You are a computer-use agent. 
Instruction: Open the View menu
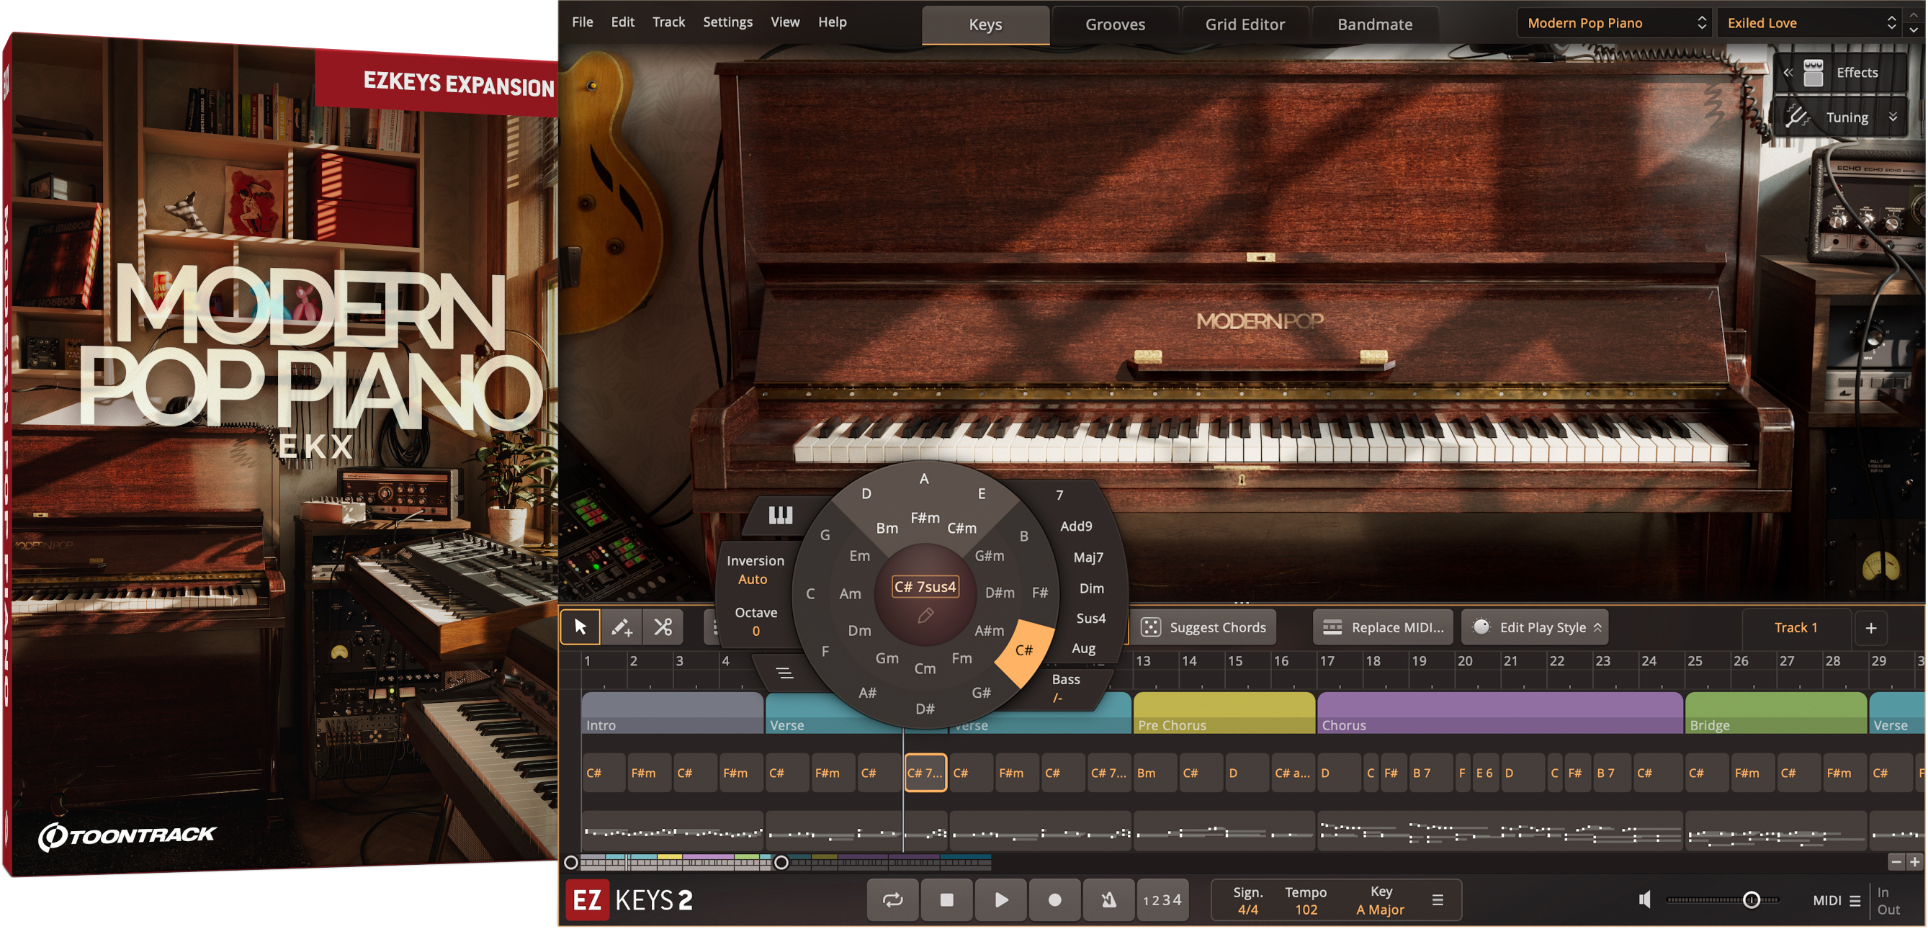785,22
